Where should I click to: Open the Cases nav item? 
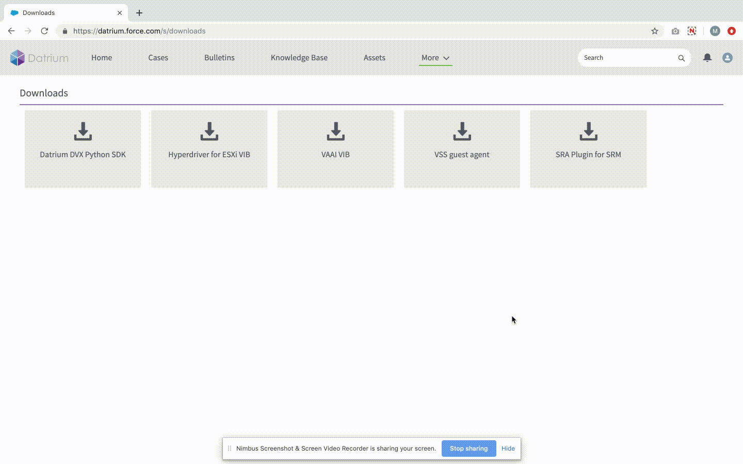[158, 58]
